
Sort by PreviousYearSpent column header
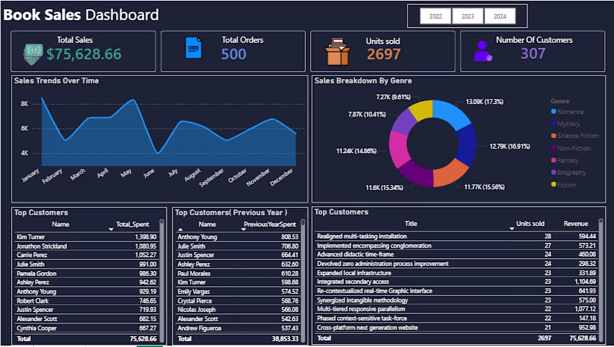[270, 224]
